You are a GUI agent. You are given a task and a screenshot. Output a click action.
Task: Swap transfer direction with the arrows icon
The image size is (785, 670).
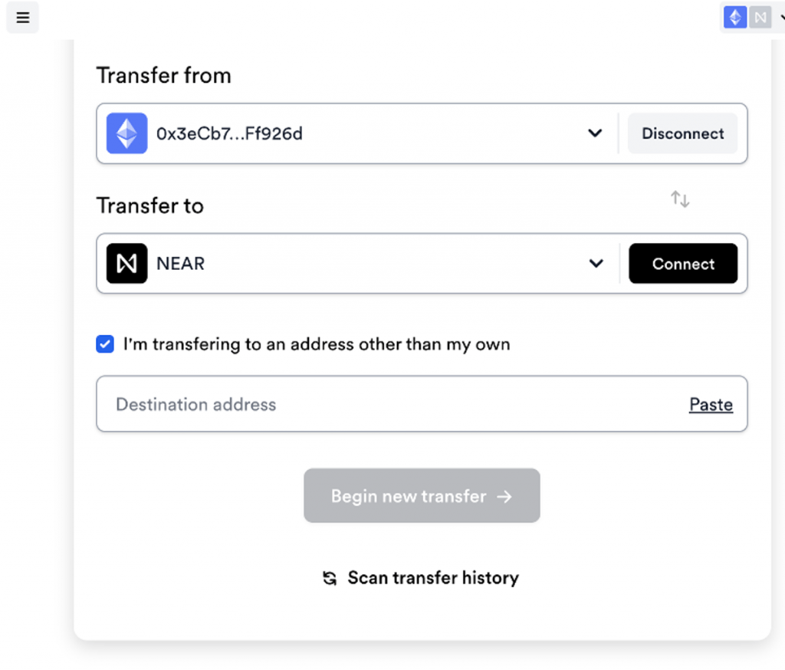pos(680,199)
